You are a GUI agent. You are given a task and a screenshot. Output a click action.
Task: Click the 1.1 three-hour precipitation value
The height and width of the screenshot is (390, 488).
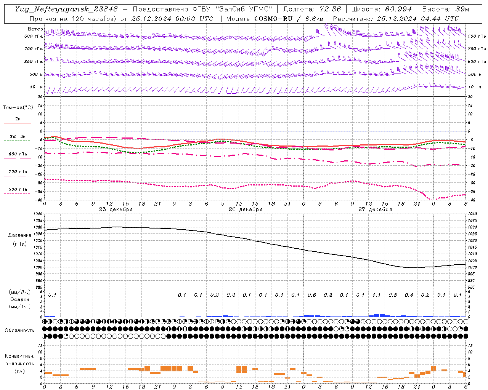tap(377, 295)
